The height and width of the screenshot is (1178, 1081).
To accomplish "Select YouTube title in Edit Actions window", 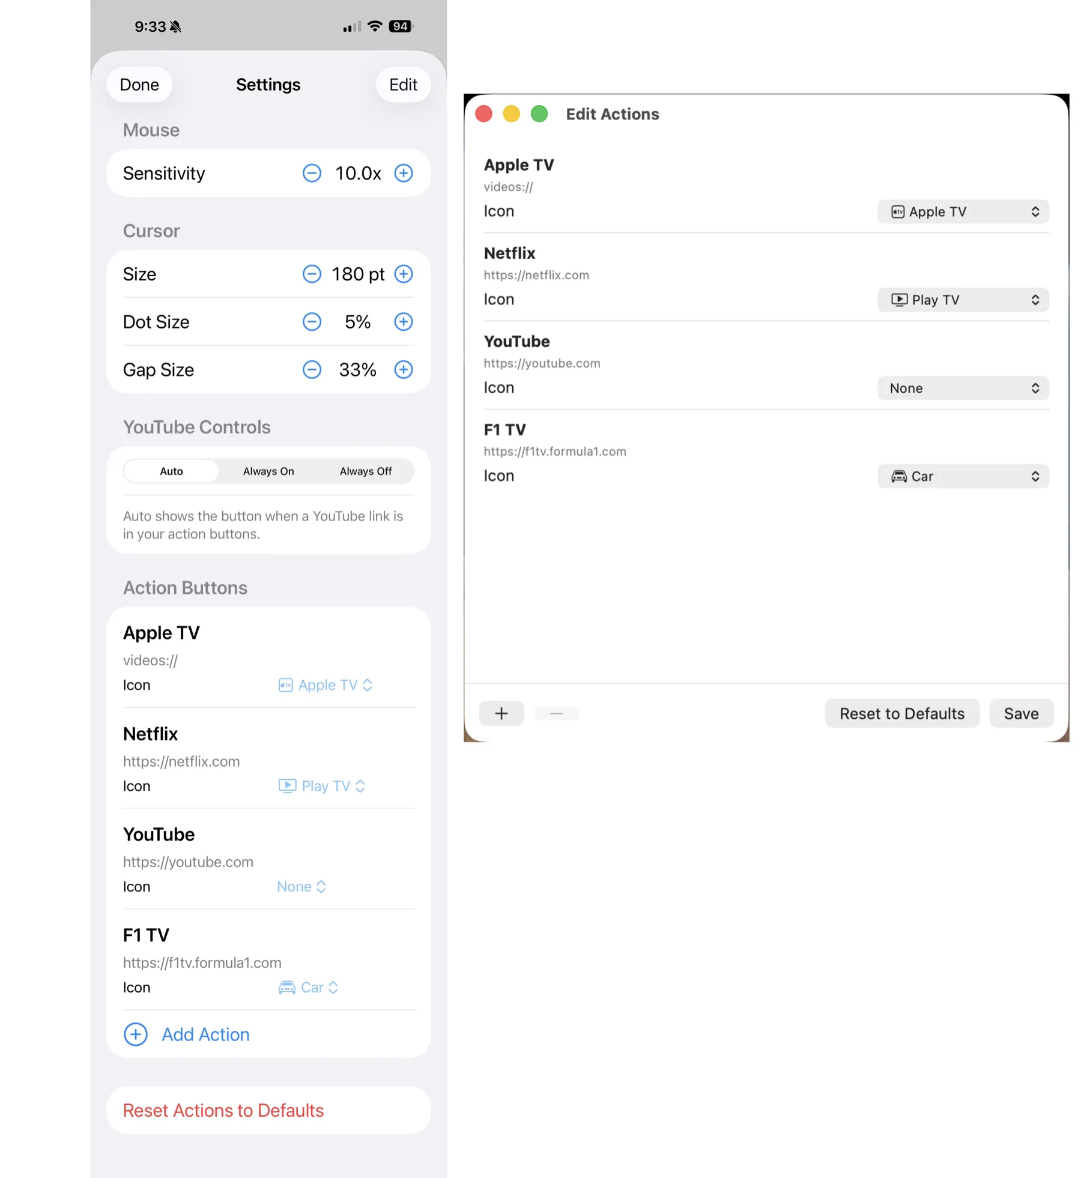I will [517, 342].
